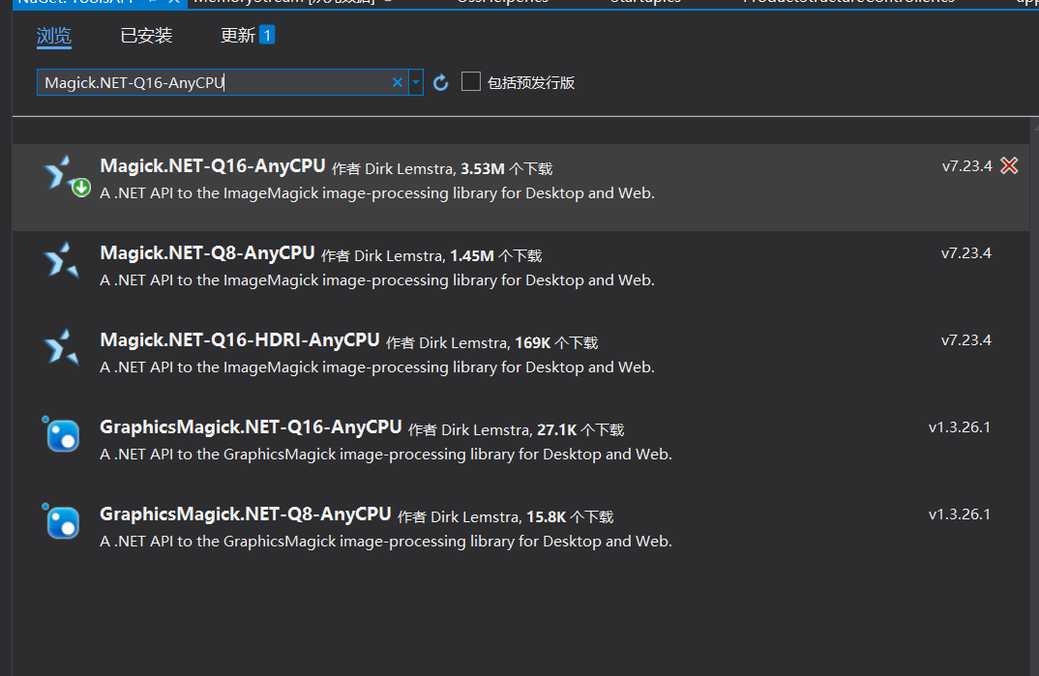Viewport: 1039px width, 676px height.
Task: Click the GraphicsMagick.NET-Q16-AnyCPU package icon
Action: coord(62,435)
